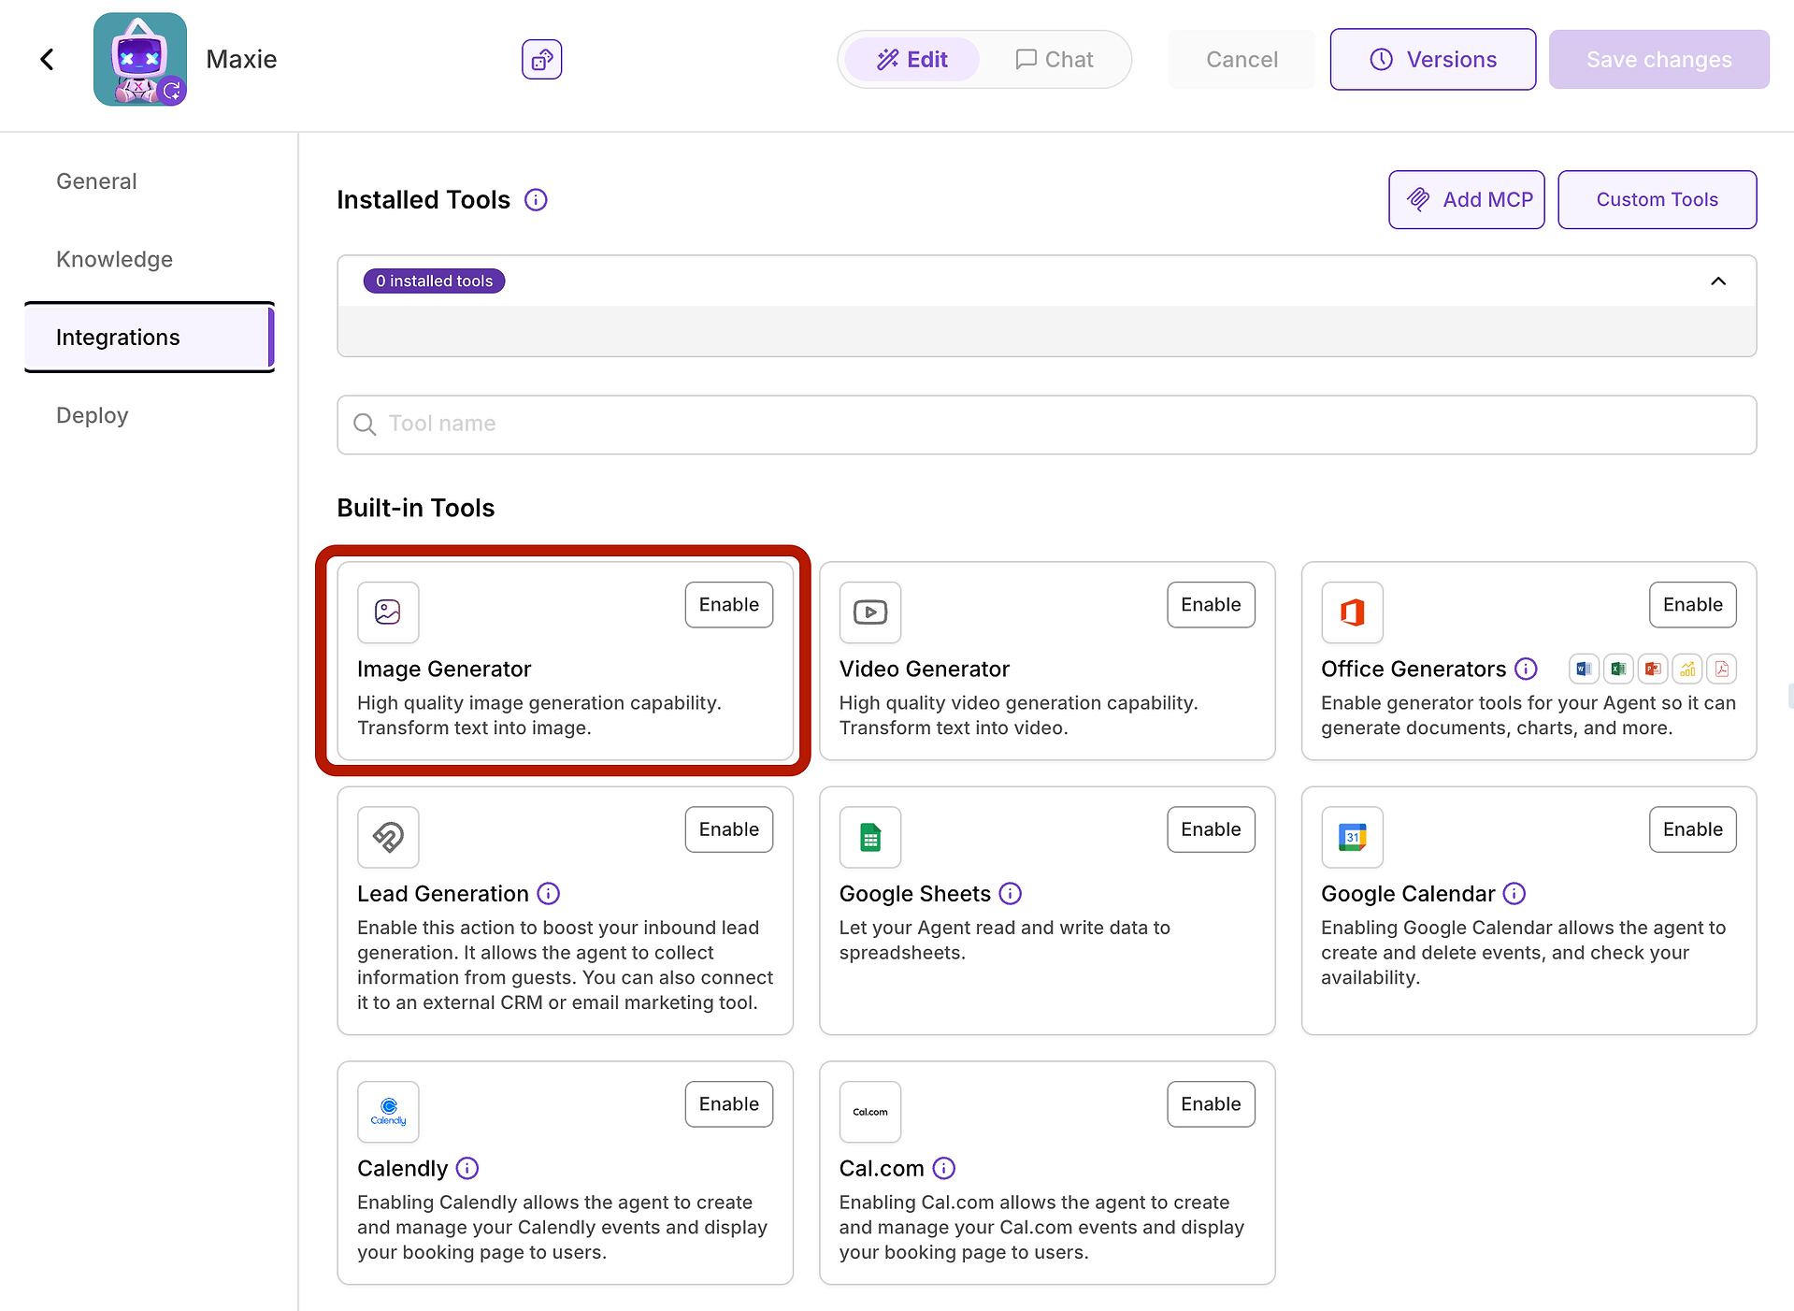Focus the Tool name search field
Screen dimensions: 1794x1311
point(1047,425)
